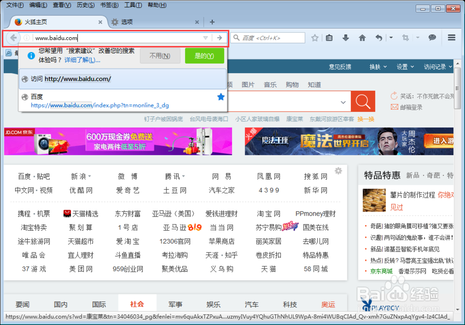Click the green 是的(Y) button

pos(204,56)
